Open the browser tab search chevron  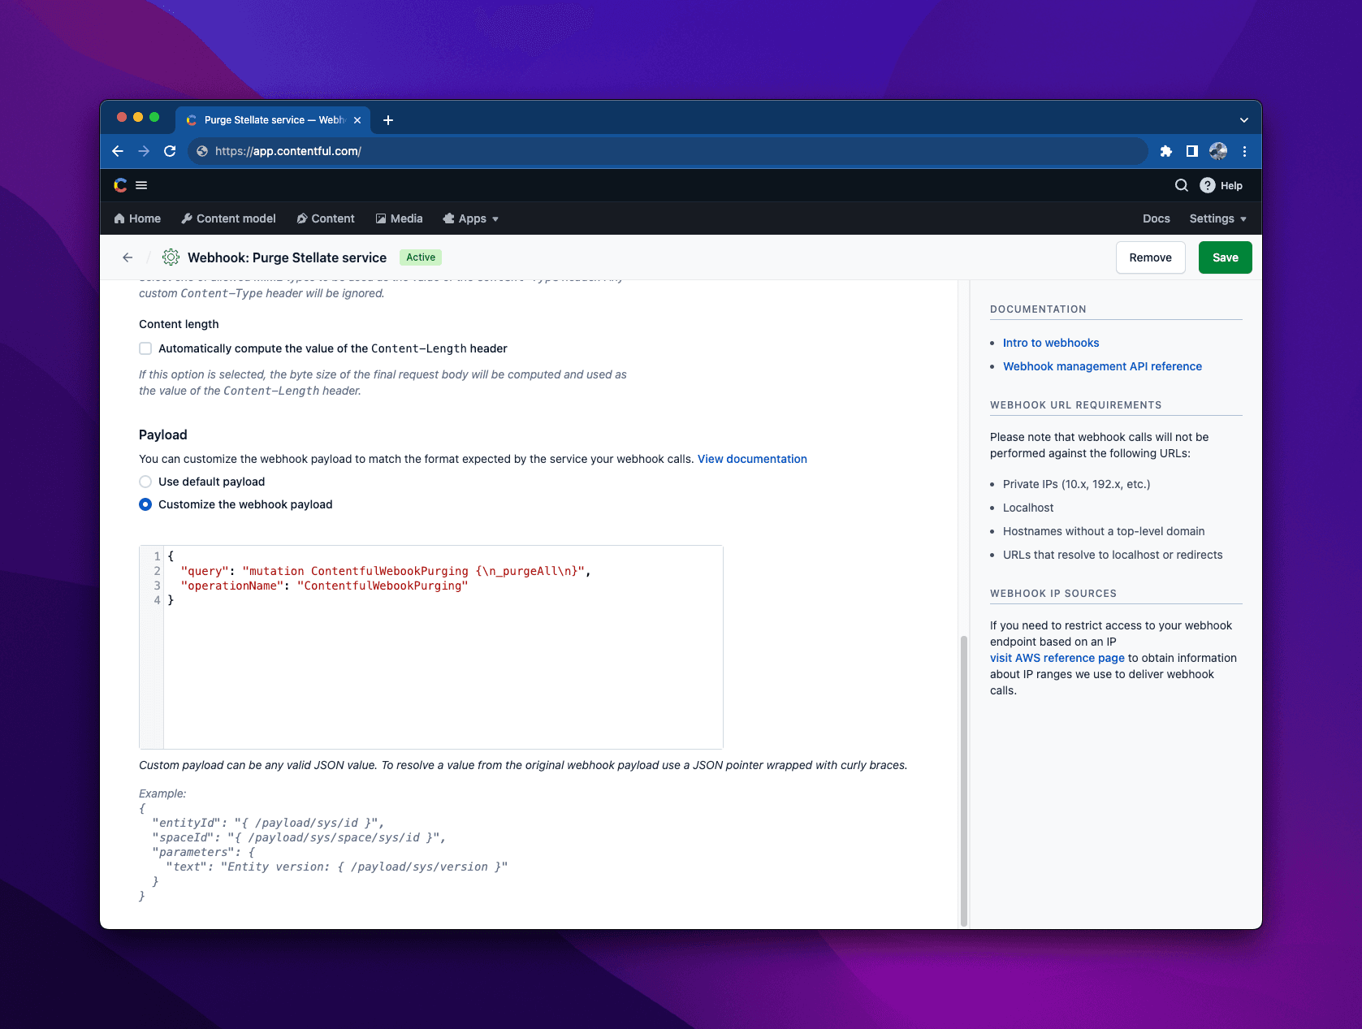click(1243, 119)
